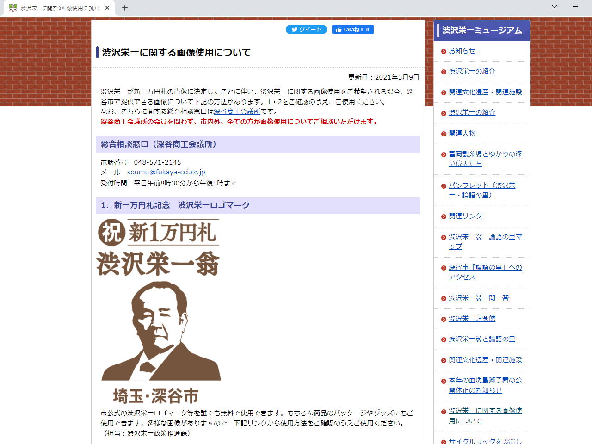This screenshot has width=592, height=444.
Task: Click the Facebook いいね! like button
Action: 352,30
